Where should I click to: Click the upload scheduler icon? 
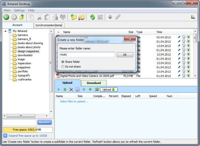96,90
